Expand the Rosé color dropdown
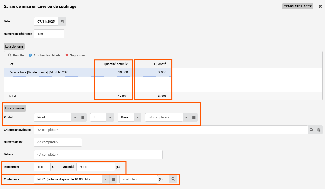325x189 pixels. pos(137,117)
